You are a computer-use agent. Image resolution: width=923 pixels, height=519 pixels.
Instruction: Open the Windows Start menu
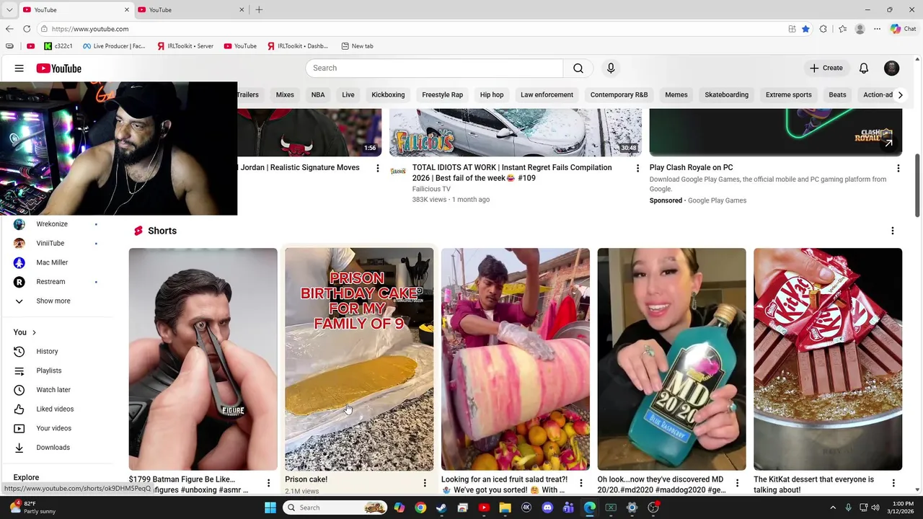click(x=270, y=507)
